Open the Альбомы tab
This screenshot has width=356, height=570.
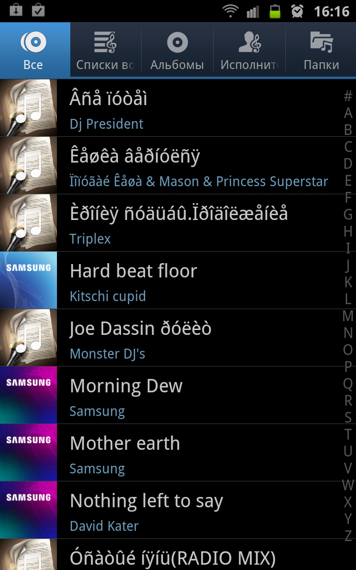[177, 49]
